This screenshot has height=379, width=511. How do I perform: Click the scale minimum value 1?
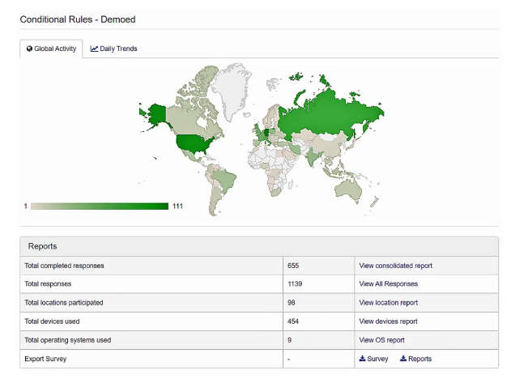coord(25,207)
